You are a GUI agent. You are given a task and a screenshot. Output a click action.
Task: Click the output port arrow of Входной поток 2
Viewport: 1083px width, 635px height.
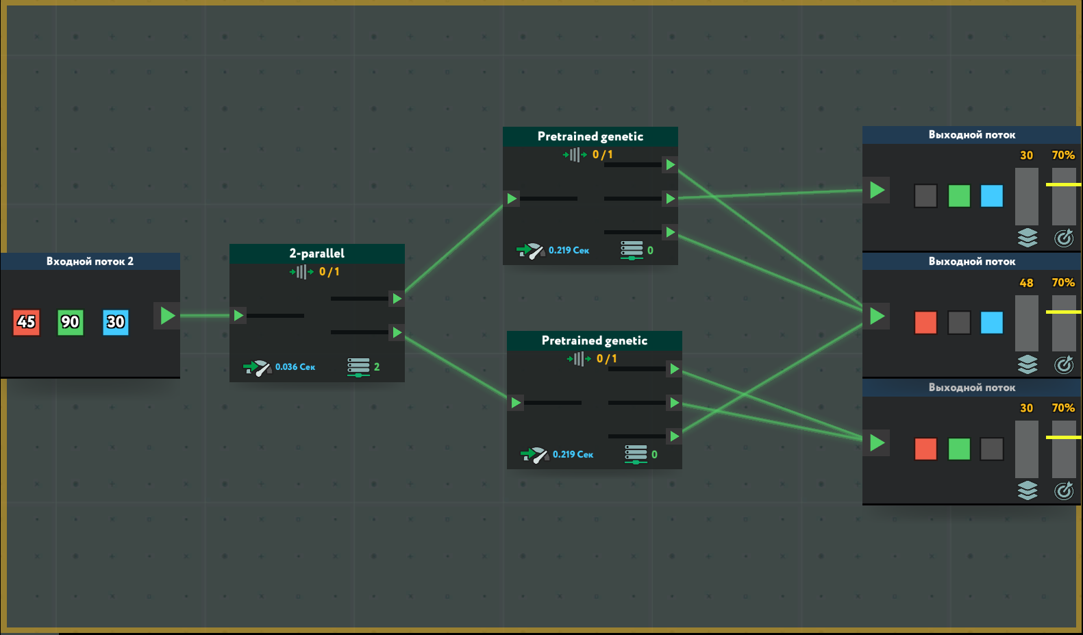pos(167,316)
